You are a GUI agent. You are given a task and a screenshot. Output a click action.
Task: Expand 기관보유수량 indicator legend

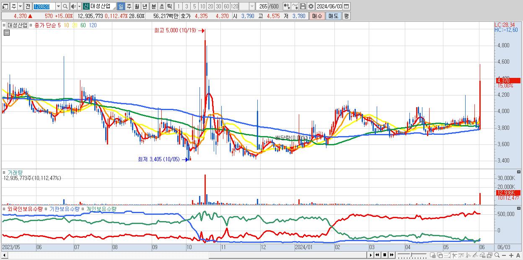point(47,209)
